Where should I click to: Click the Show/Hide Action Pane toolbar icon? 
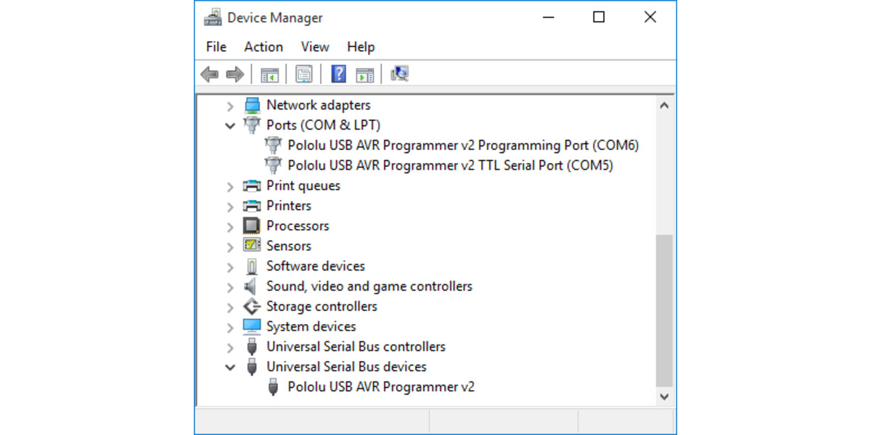(x=364, y=73)
